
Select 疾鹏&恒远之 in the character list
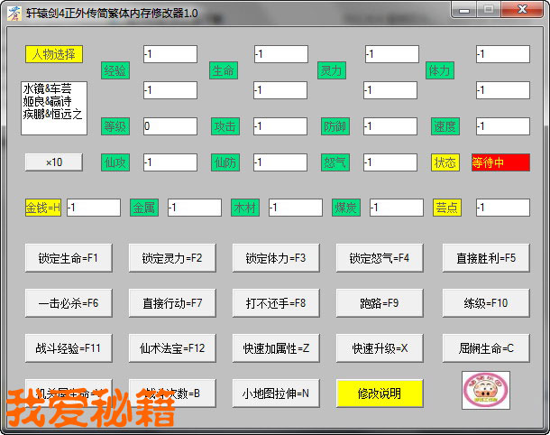(x=52, y=114)
